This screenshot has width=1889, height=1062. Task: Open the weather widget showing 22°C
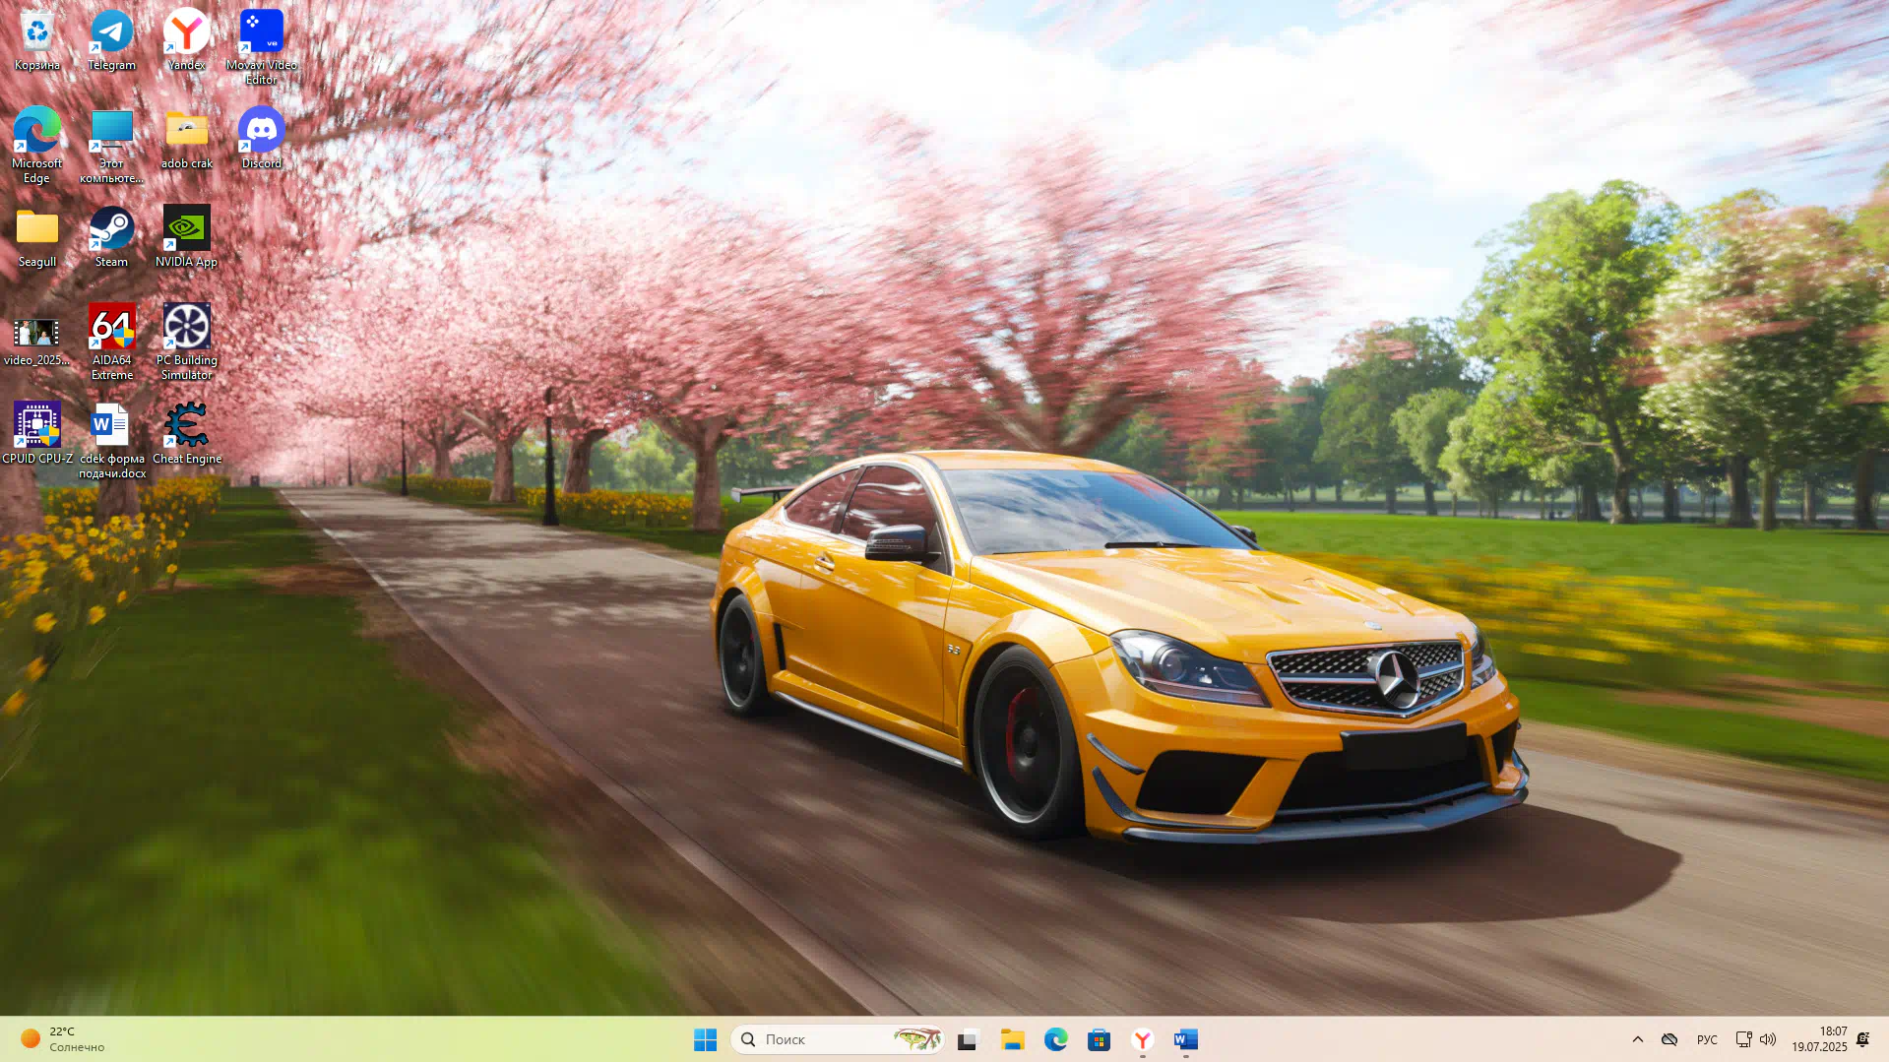64,1039
